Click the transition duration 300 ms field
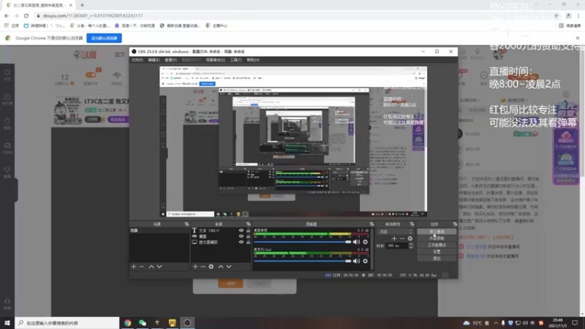The width and height of the screenshot is (585, 329). click(x=396, y=246)
